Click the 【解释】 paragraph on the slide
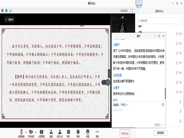 tap(55, 88)
